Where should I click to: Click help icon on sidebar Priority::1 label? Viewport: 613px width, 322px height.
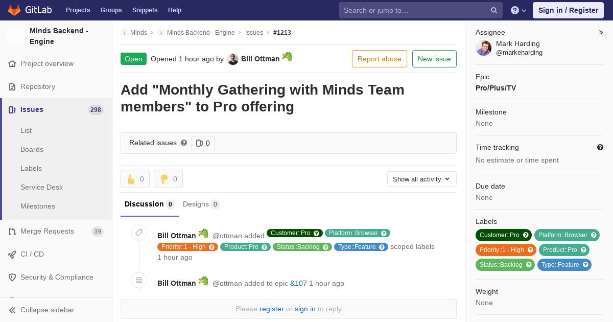(x=530, y=250)
